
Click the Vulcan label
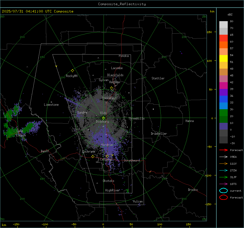pyautogui.click(x=138, y=201)
